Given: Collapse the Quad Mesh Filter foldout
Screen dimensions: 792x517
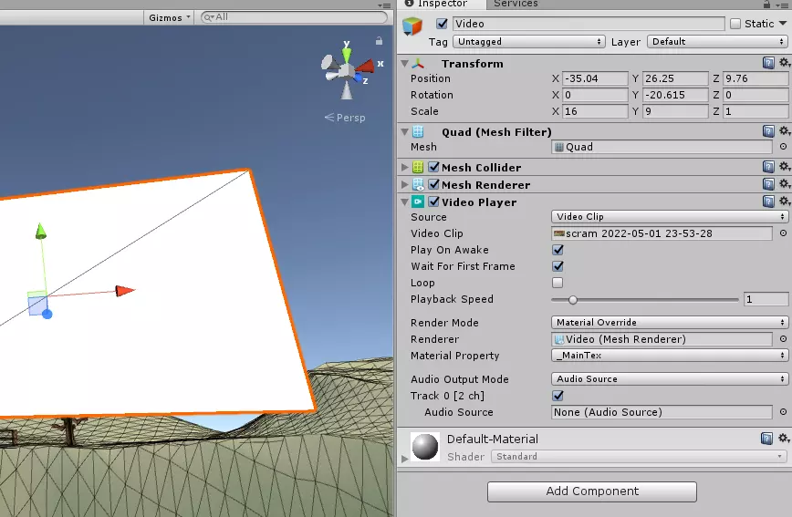Looking at the screenshot, I should [x=404, y=132].
